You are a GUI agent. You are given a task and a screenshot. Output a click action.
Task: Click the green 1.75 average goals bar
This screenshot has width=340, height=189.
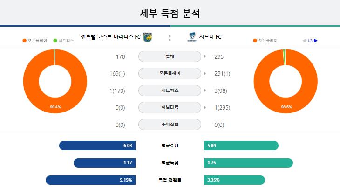[249, 163]
